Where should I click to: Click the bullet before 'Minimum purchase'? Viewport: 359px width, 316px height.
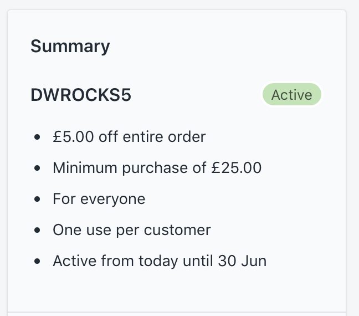pos(37,168)
